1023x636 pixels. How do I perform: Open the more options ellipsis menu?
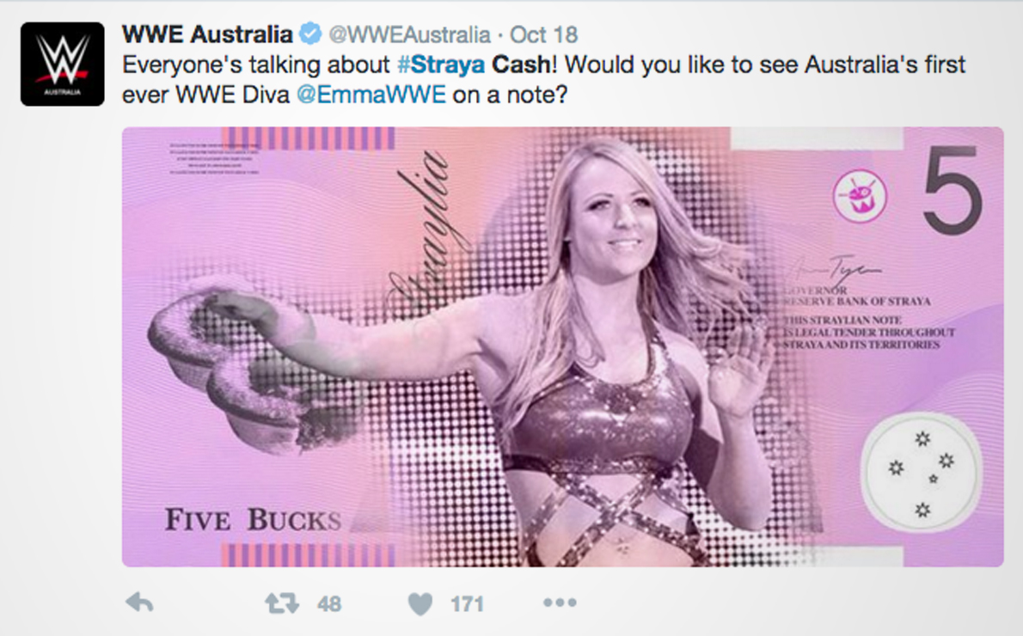[x=560, y=602]
